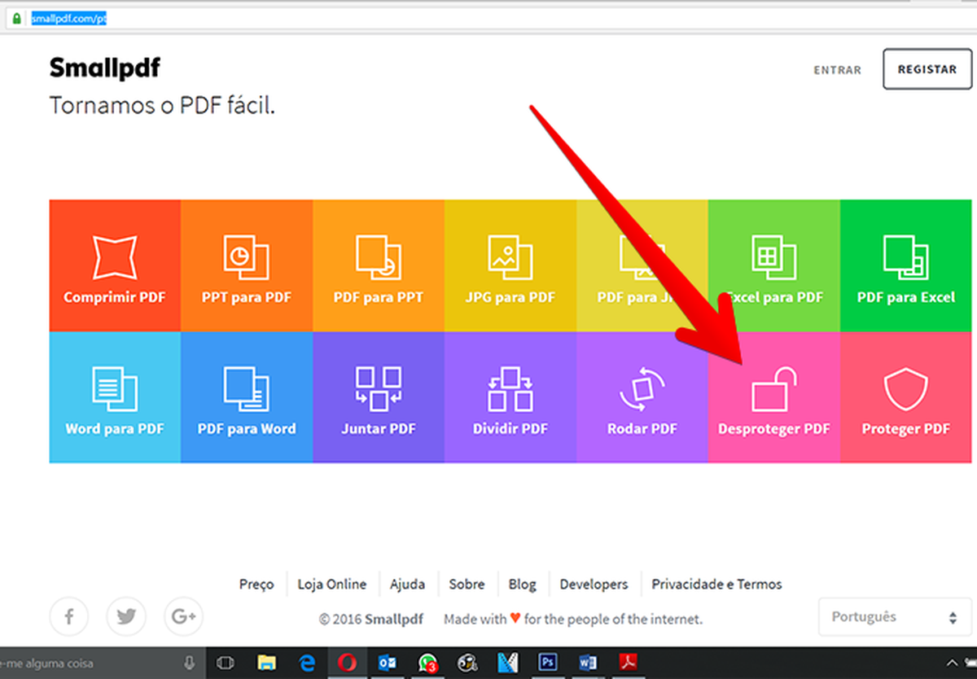Select the Rodar PDF tool
Screen dimensions: 977x679
642,397
